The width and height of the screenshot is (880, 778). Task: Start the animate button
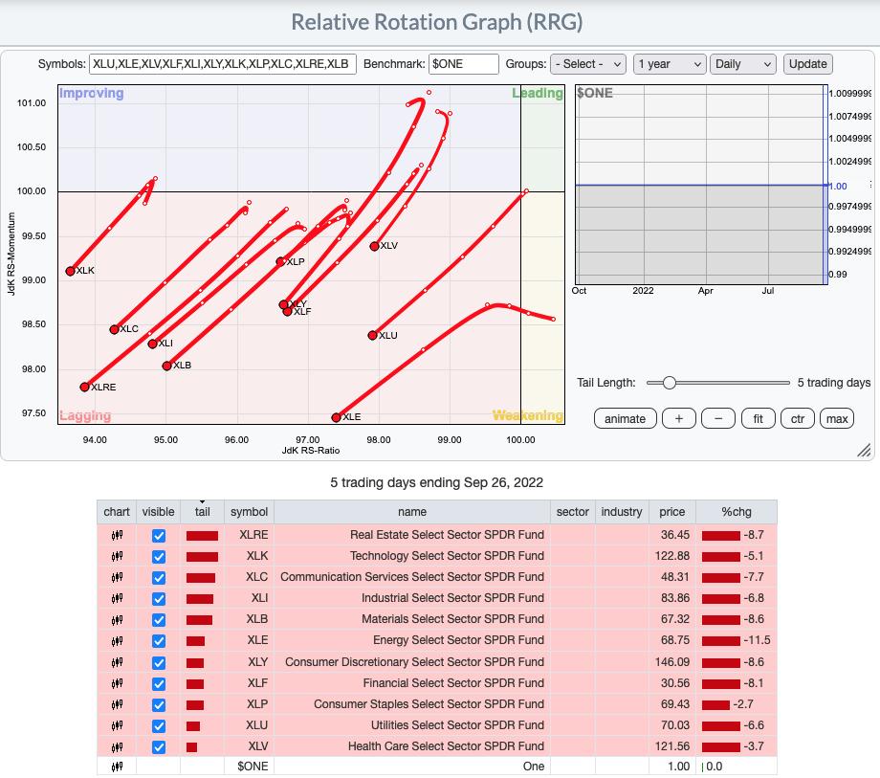[626, 419]
